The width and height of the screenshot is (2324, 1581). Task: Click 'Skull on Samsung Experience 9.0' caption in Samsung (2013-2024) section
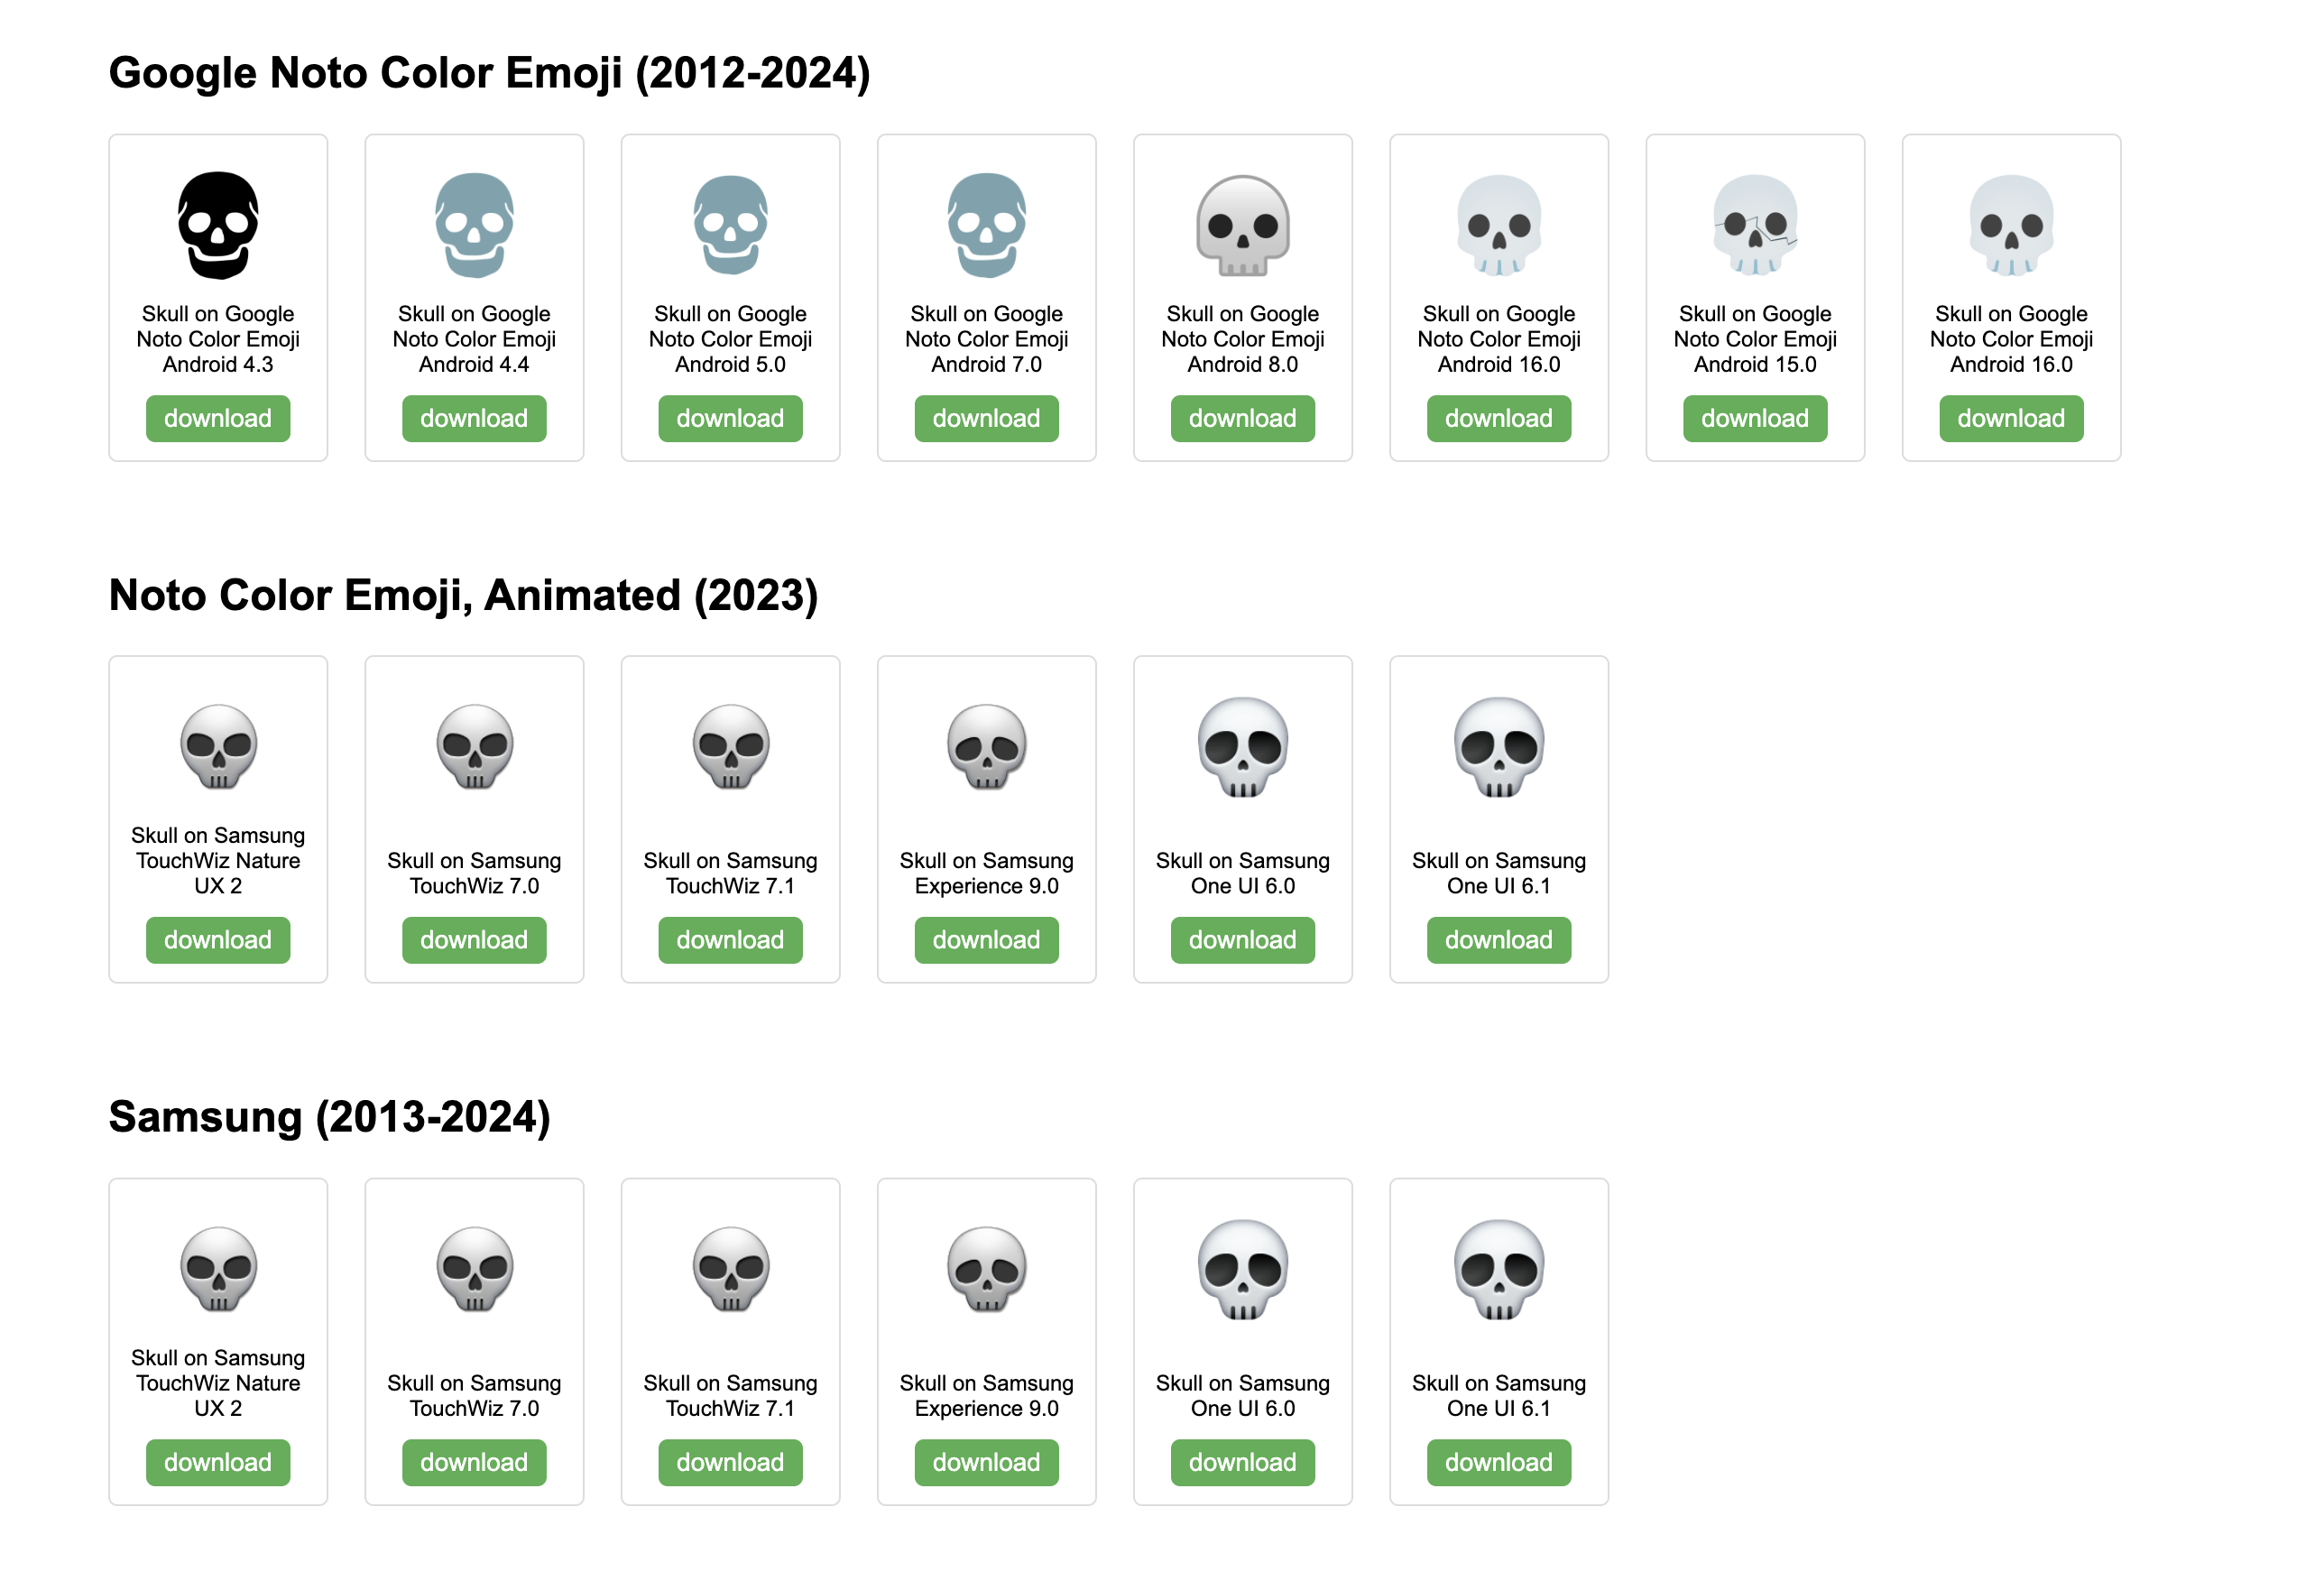[x=986, y=1395]
